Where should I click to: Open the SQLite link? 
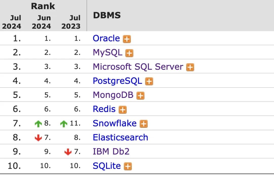coord(107,166)
